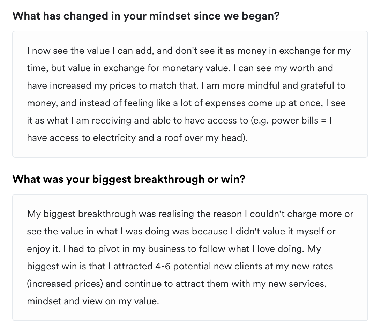This screenshot has width=374, height=321.
Task: Click '(increased prices)' in the second answer
Action: tap(65, 284)
